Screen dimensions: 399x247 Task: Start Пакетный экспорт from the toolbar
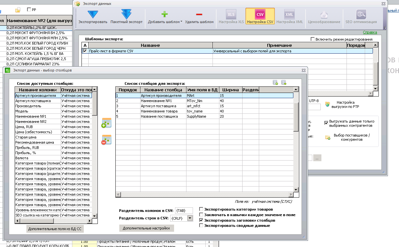click(x=126, y=17)
